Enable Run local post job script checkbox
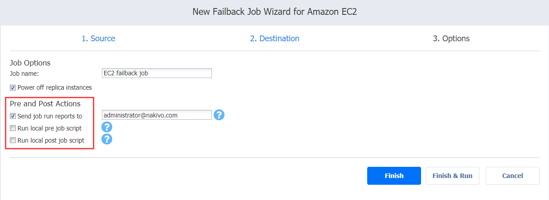The height and width of the screenshot is (200, 549). point(13,140)
